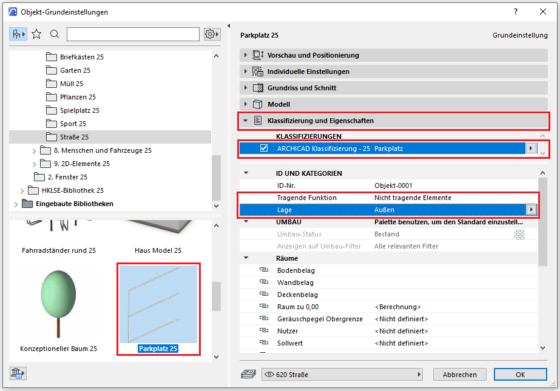The height and width of the screenshot is (391, 560).
Task: Select the Straße 25 folder
Action: 74,137
